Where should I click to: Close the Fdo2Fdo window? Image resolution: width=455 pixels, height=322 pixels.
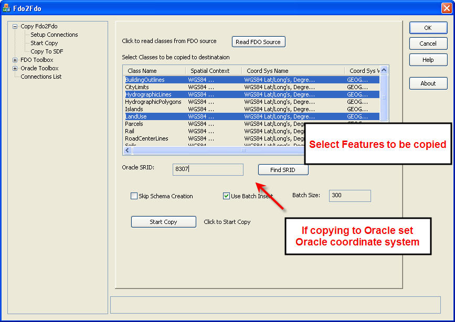tap(446, 8)
